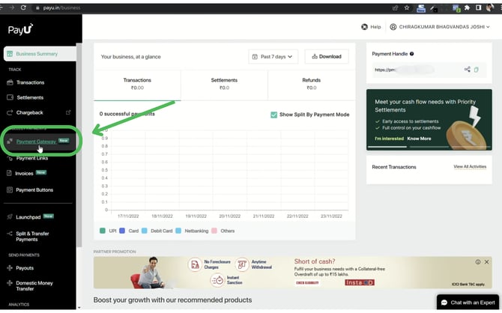Viewport: 502px width, 313px height.
Task: Close the partner promotion ad
Action: click(x=488, y=262)
